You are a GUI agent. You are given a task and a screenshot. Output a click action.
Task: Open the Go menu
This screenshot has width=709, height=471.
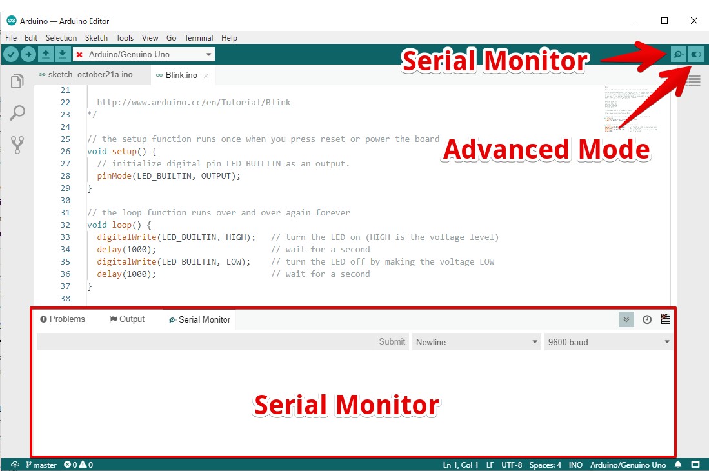click(172, 38)
